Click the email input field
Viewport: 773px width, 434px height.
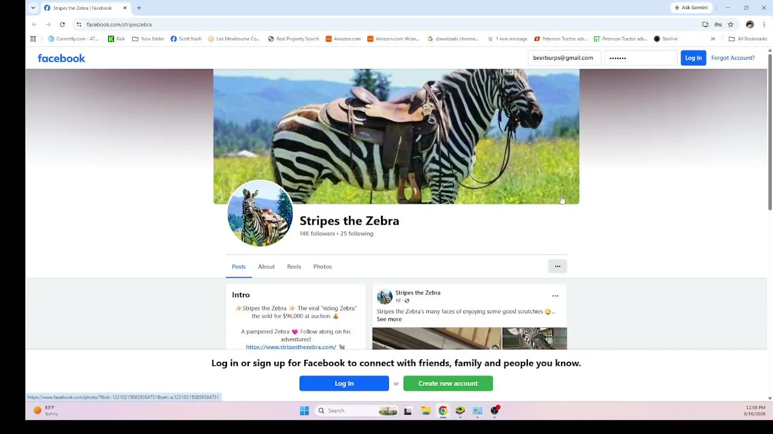pos(564,58)
